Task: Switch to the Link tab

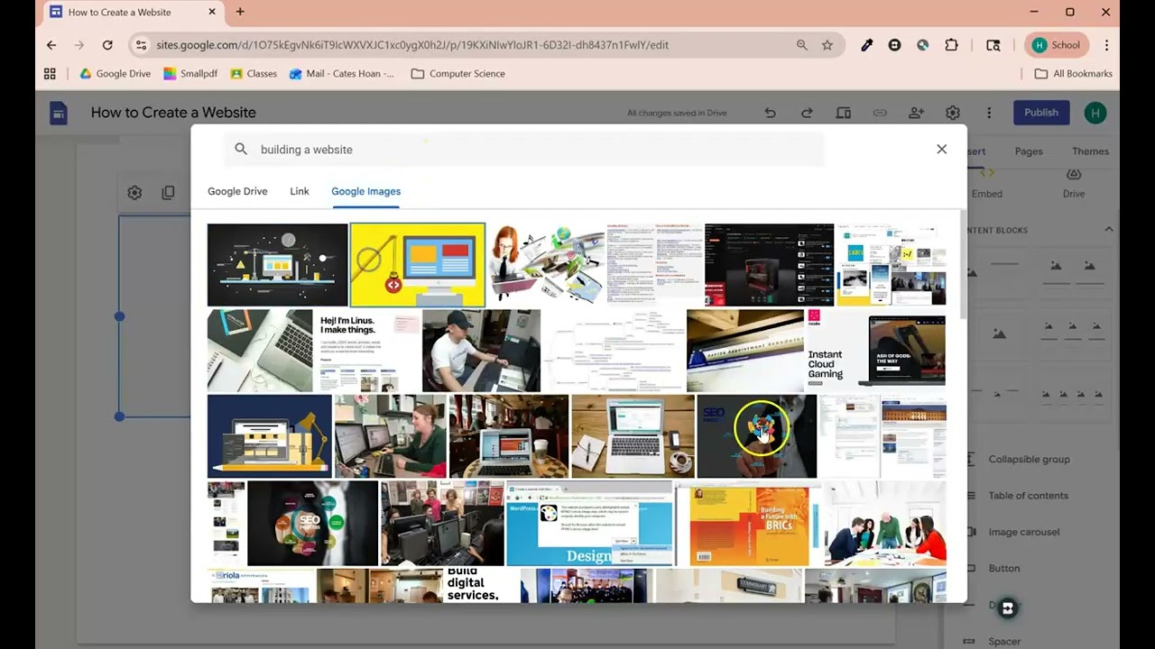Action: 300,191
